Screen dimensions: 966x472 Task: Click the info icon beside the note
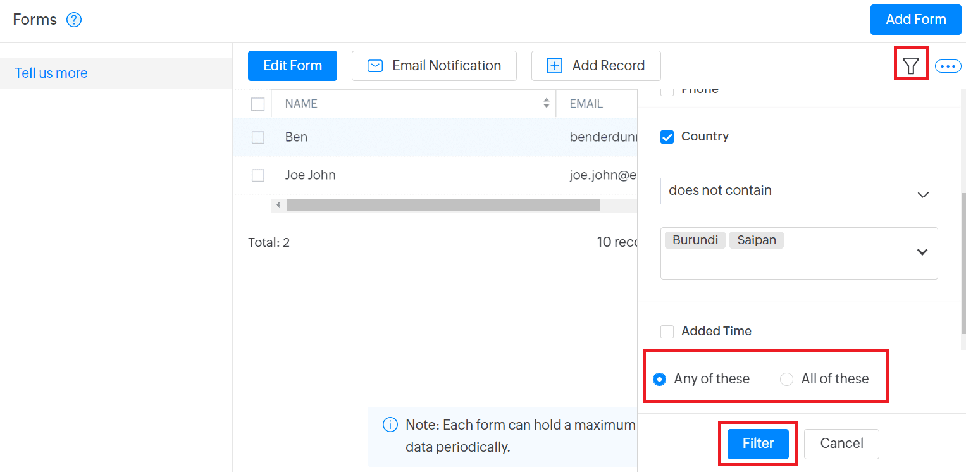390,425
